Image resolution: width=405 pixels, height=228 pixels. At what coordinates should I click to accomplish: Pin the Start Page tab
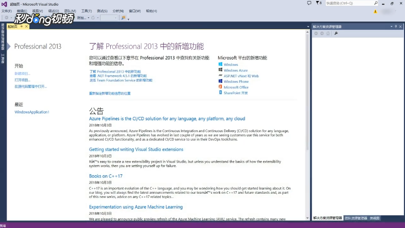pos(21,27)
